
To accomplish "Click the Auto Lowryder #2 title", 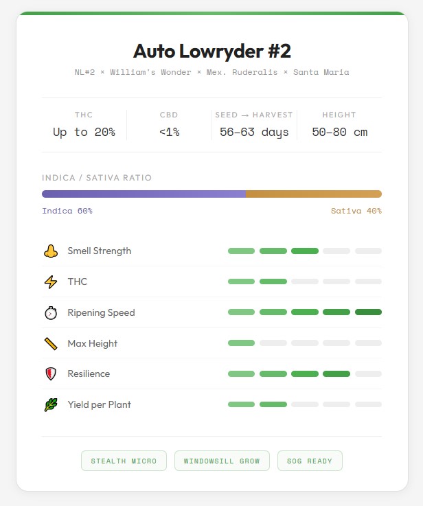I will point(212,51).
